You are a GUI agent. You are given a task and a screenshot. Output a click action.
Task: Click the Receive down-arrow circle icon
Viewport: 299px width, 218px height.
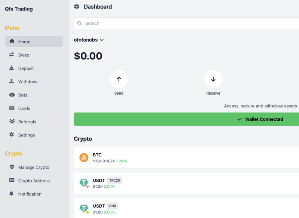point(213,79)
